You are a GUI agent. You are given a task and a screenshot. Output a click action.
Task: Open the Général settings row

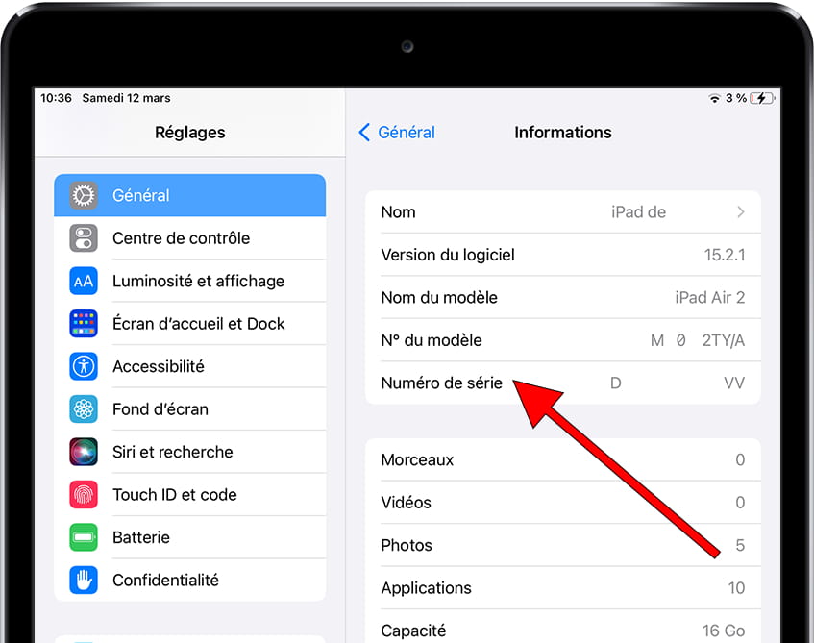190,195
